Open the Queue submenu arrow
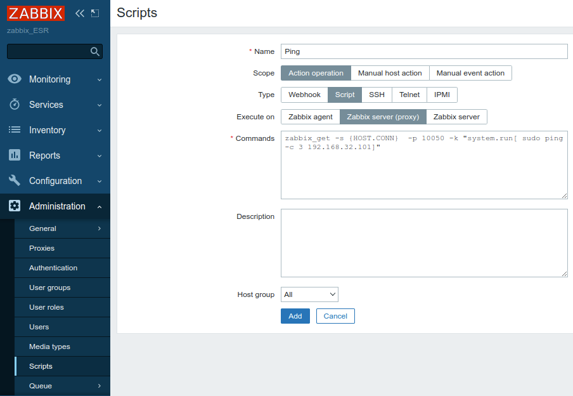This screenshot has height=396, width=573. pyautogui.click(x=100, y=386)
